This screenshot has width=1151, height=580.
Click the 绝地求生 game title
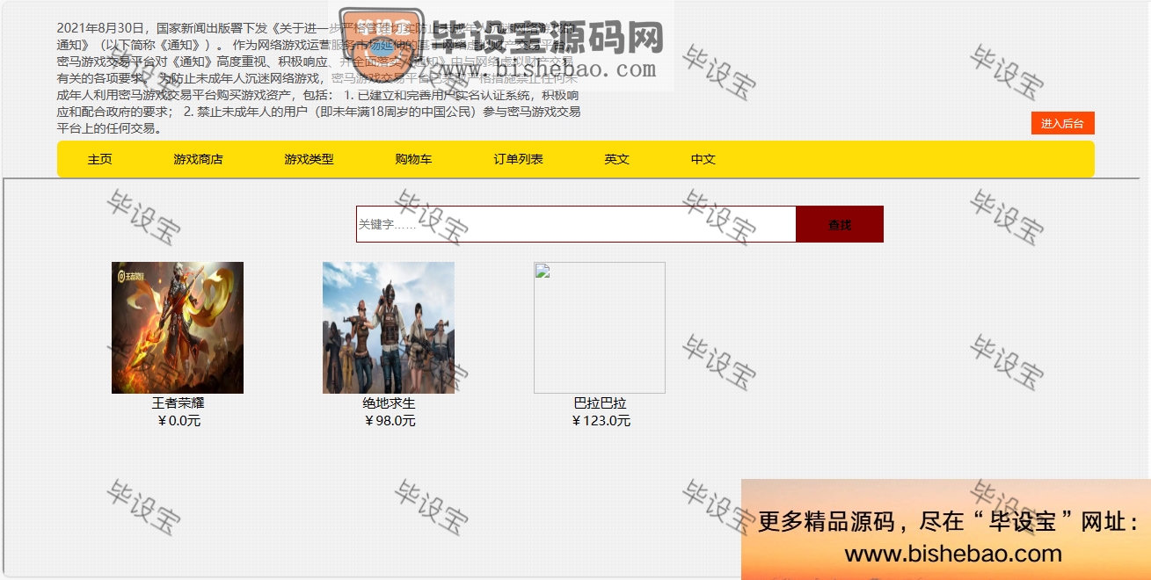click(x=389, y=403)
